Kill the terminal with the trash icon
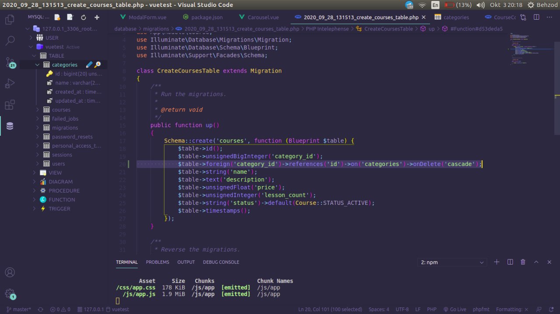The image size is (560, 314). pos(523,262)
